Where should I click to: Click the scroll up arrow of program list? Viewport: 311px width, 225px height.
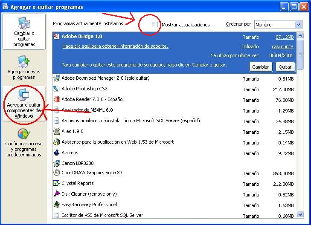click(x=300, y=36)
